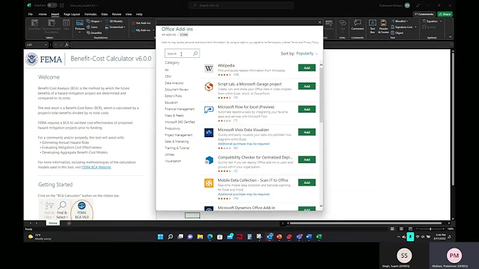This screenshot has width=479, height=269.
Task: Click the Microsoft Visio Data Visualizer icon
Action: point(209,133)
